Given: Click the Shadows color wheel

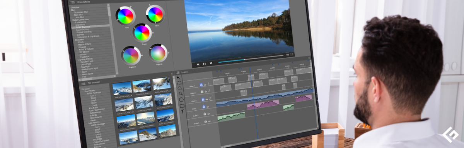Looking at the screenshot, I should (x=130, y=56).
